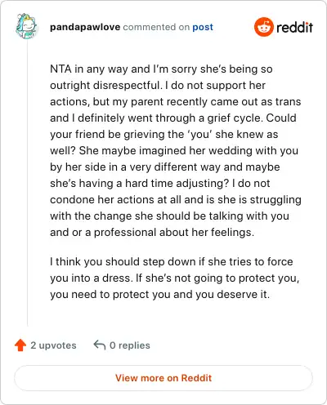Click the line mentioning "grief cycle"
Screen dimensions: 327x405
coord(173,118)
